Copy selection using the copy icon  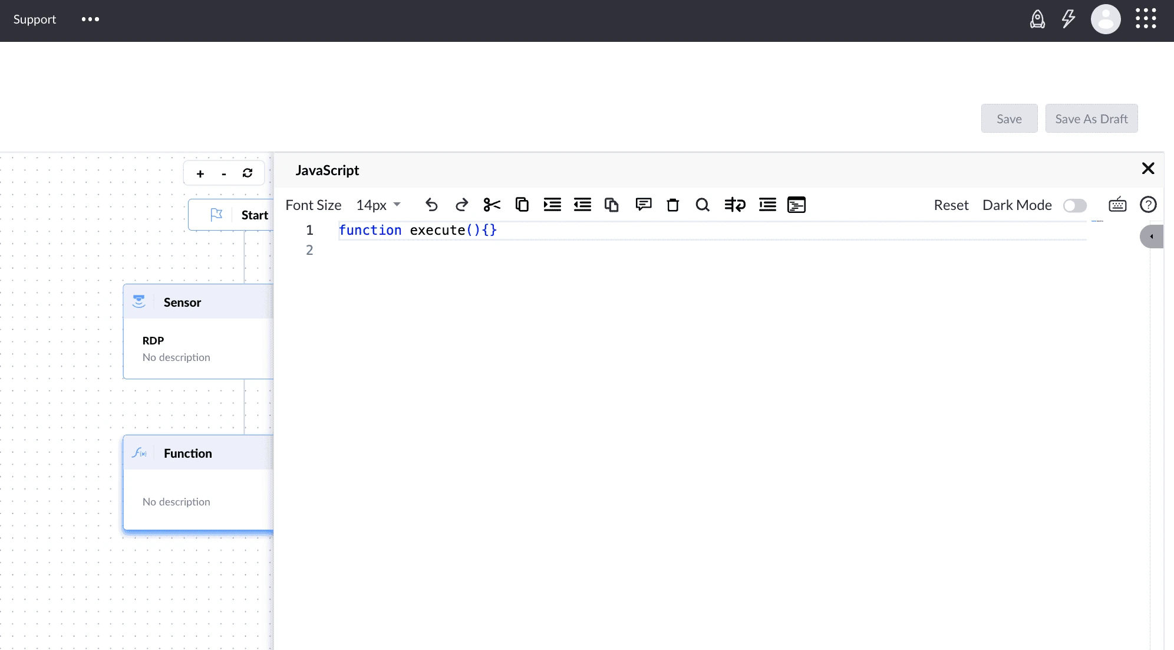pyautogui.click(x=522, y=205)
